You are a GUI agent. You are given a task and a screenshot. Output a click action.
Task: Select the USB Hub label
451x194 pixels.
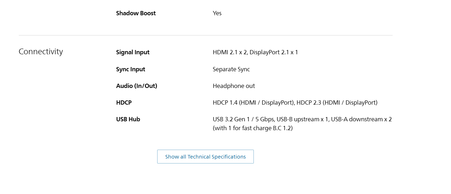(x=128, y=119)
